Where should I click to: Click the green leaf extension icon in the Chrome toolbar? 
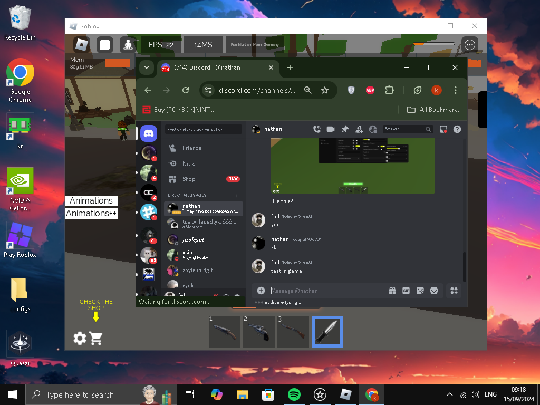tap(418, 90)
